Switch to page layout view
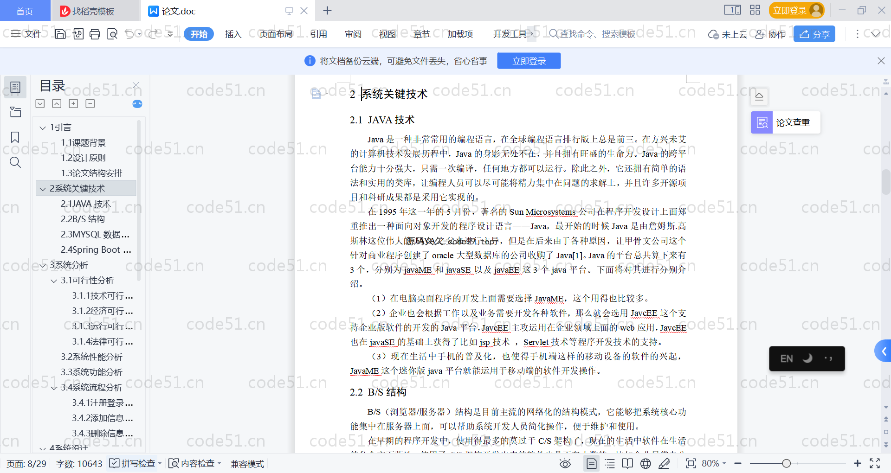The height and width of the screenshot is (473, 891). pos(591,463)
